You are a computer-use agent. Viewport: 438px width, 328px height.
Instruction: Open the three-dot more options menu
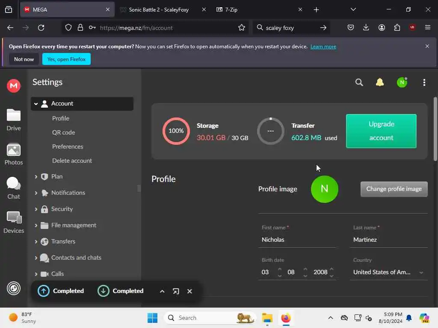click(424, 82)
